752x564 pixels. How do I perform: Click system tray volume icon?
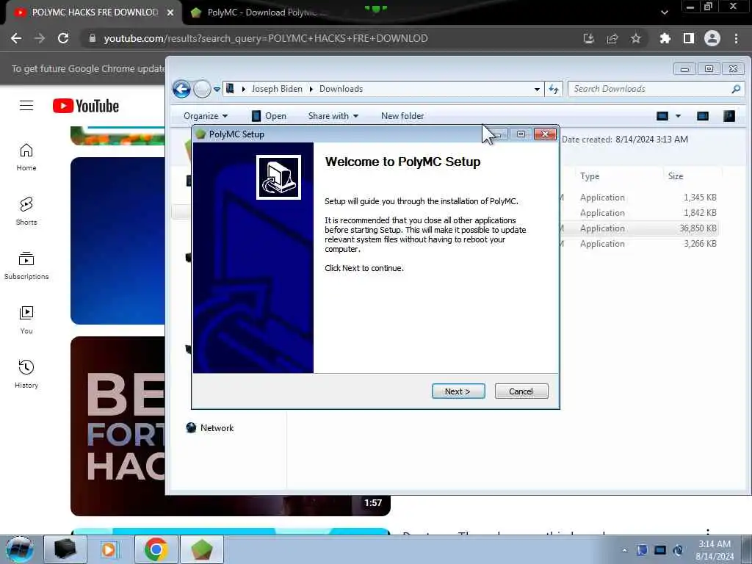678,550
